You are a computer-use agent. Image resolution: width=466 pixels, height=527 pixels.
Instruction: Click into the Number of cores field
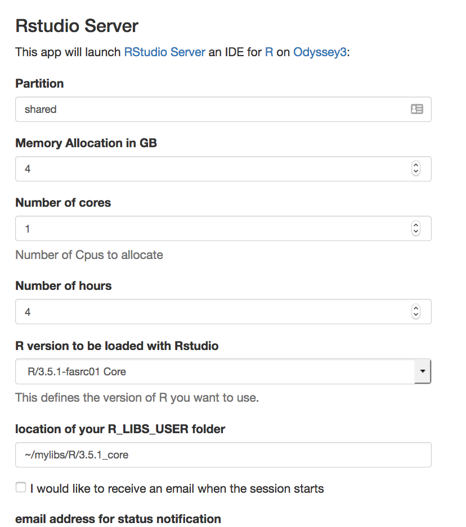(223, 229)
